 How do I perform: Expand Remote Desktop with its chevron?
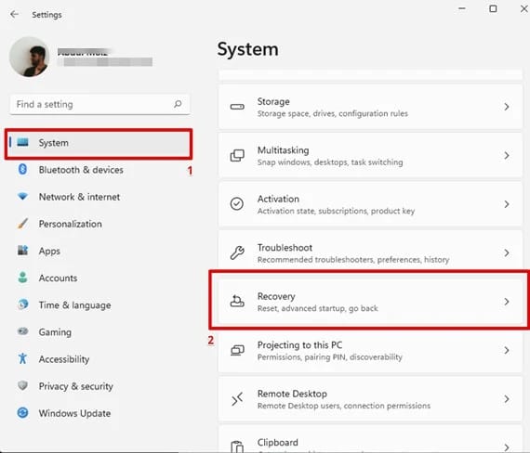tap(507, 399)
